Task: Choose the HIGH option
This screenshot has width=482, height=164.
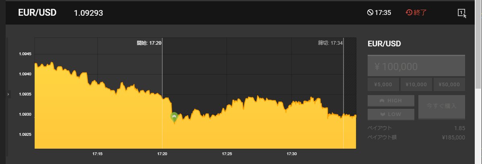Action: tap(391, 101)
